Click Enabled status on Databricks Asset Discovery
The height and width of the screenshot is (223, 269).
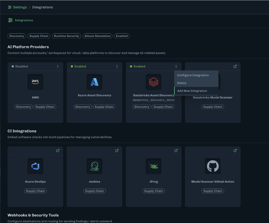pos(138,66)
